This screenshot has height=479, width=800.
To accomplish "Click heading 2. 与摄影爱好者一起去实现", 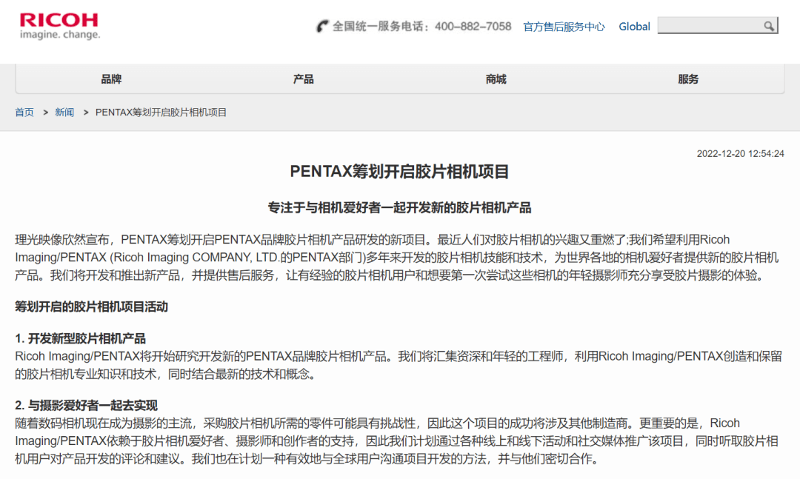I will 86,406.
